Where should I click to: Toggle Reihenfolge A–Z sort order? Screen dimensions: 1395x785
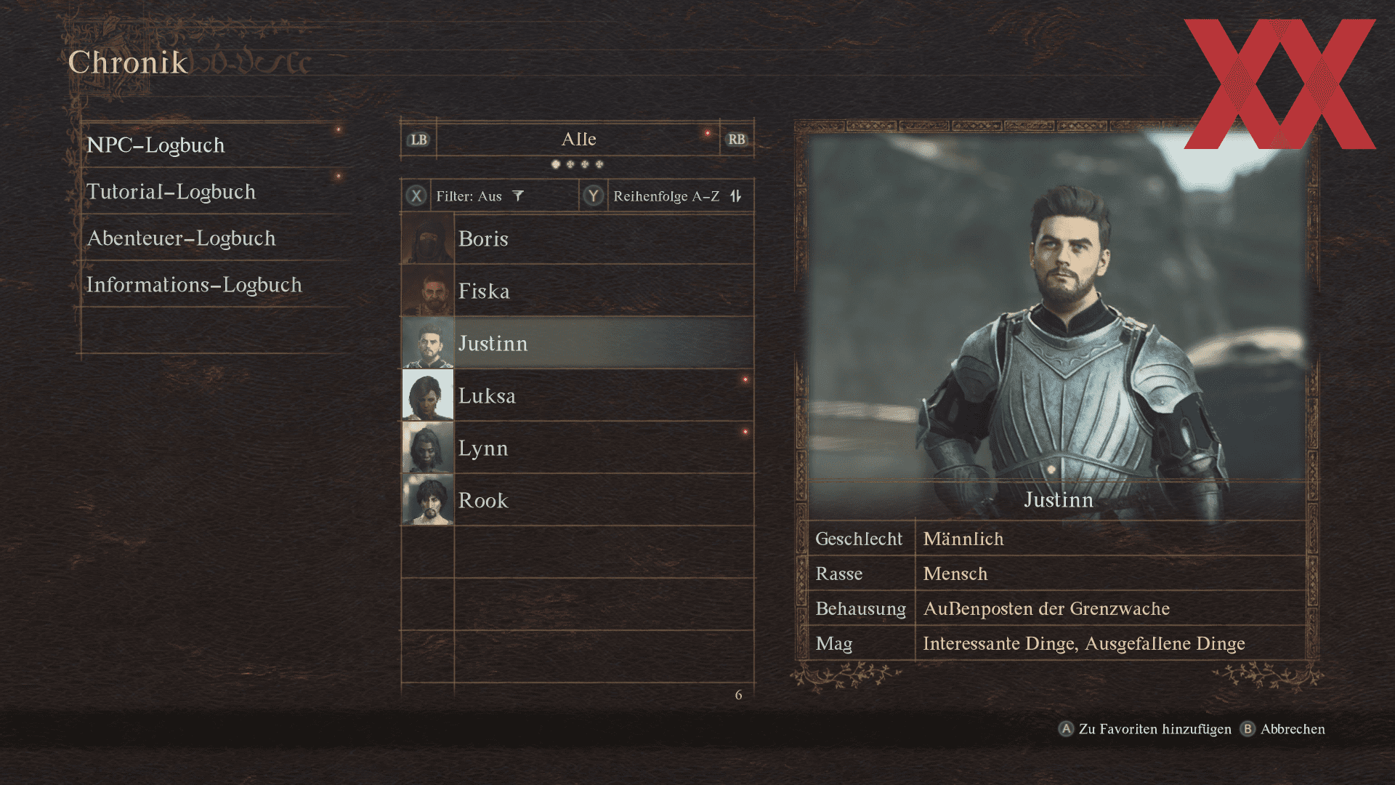[666, 196]
